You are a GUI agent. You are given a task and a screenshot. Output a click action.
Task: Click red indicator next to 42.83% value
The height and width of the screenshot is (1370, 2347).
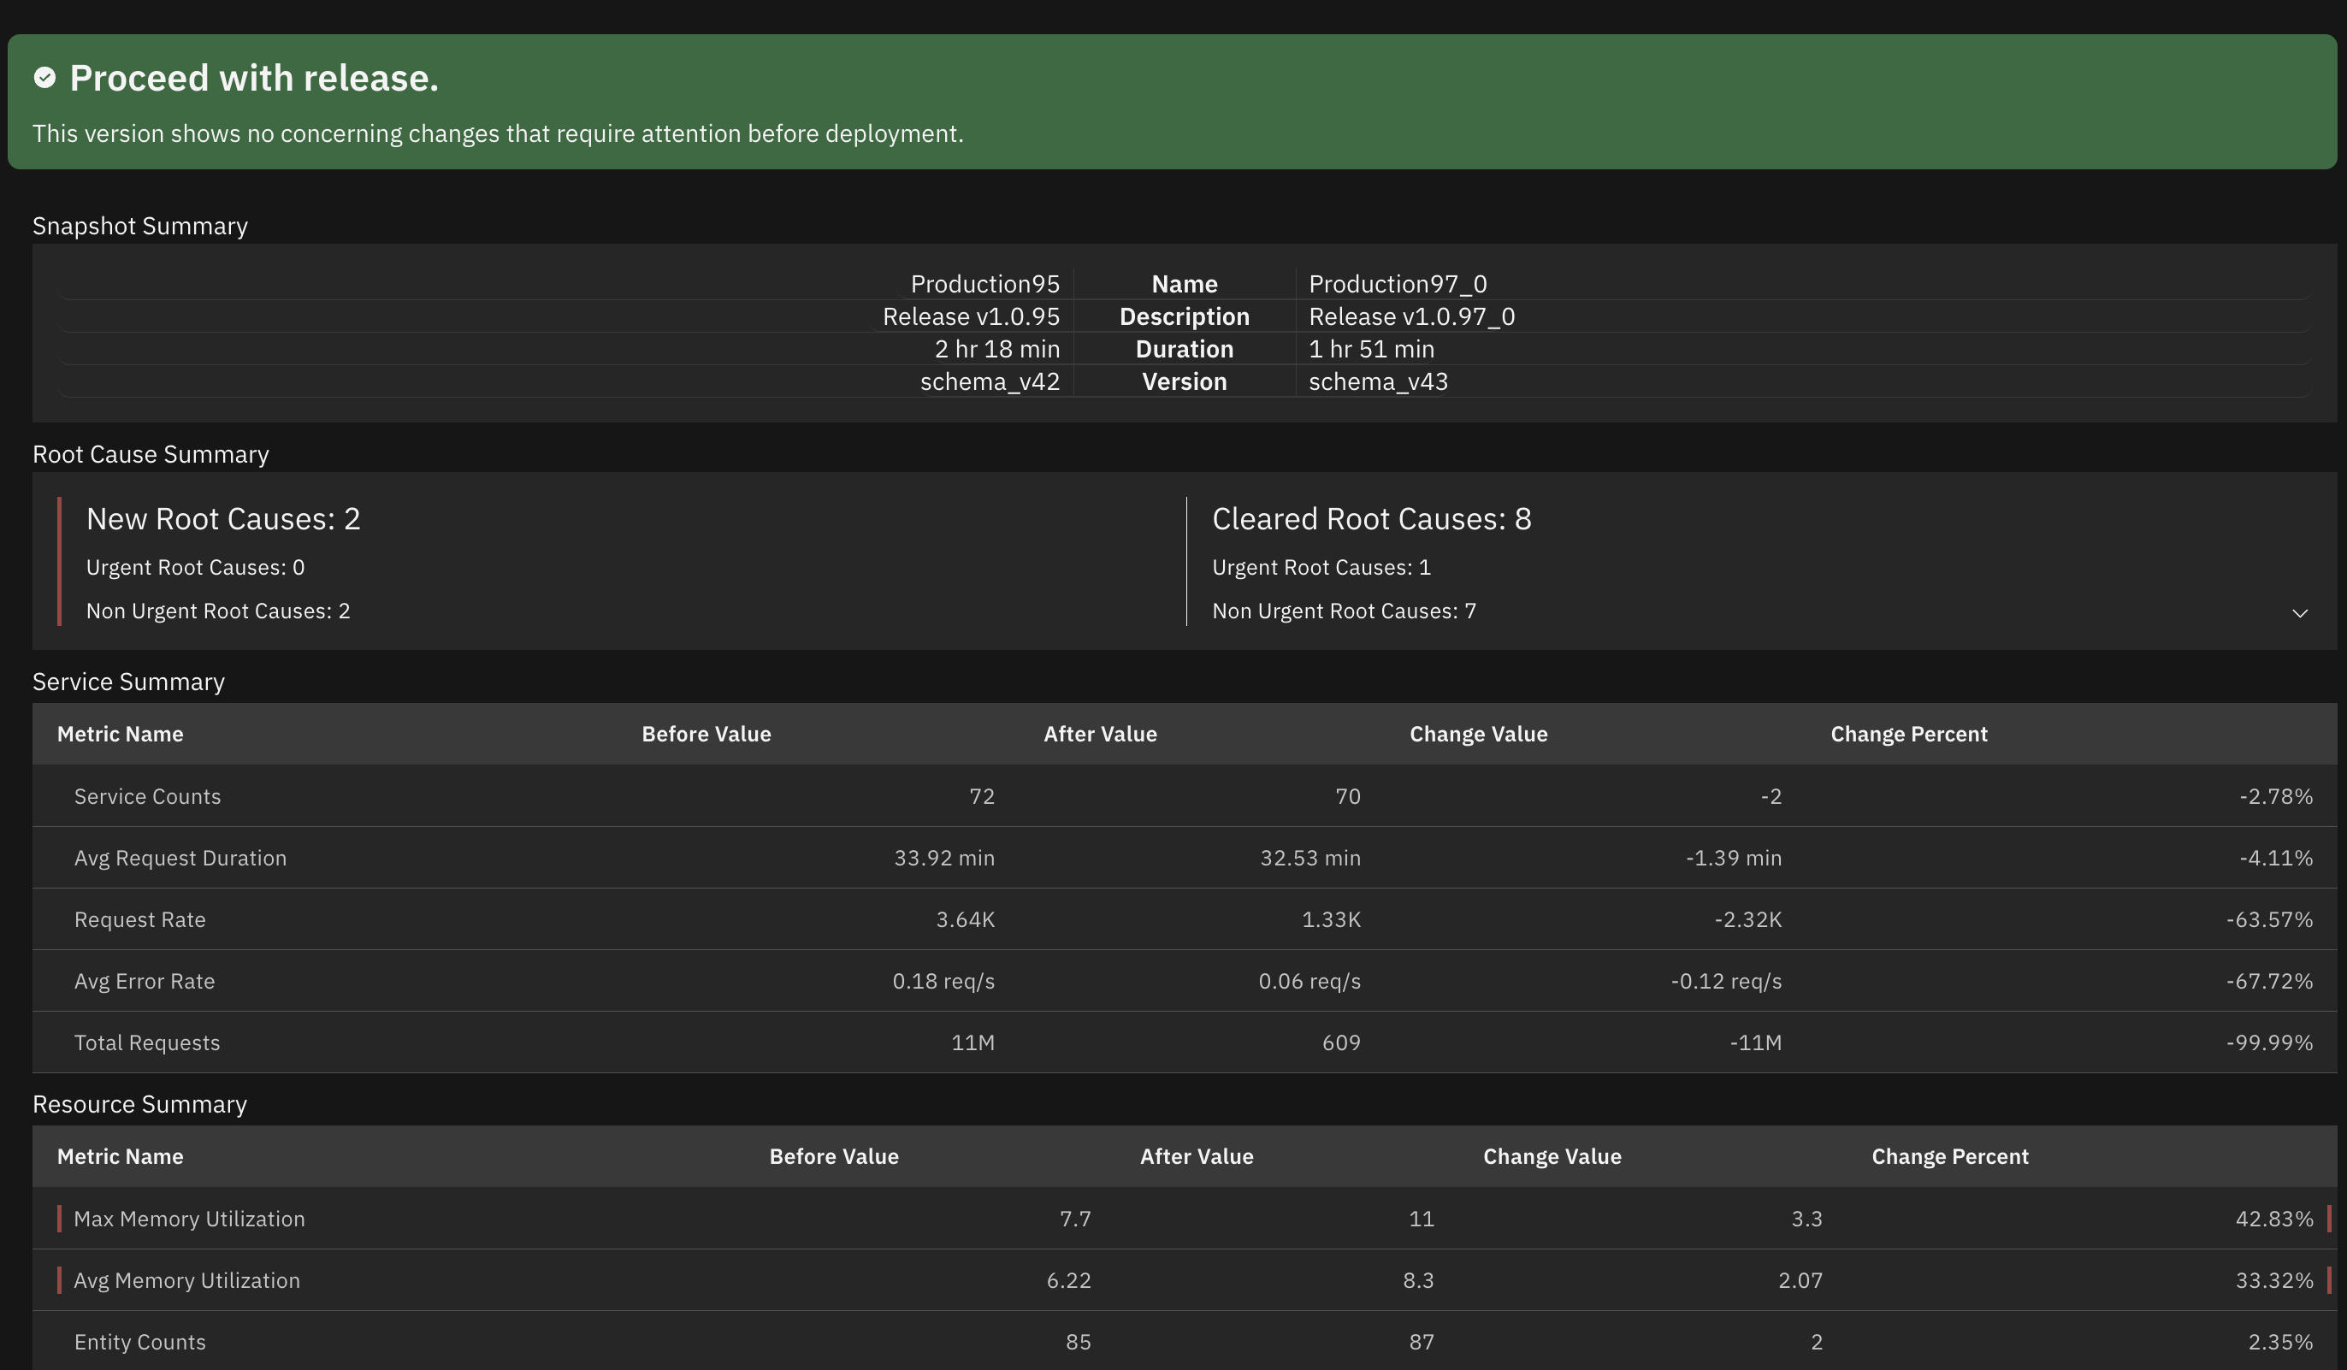click(2328, 1218)
